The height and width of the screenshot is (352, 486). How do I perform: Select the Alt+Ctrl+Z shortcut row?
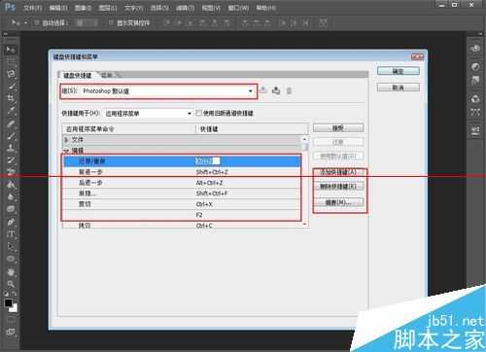click(x=182, y=183)
